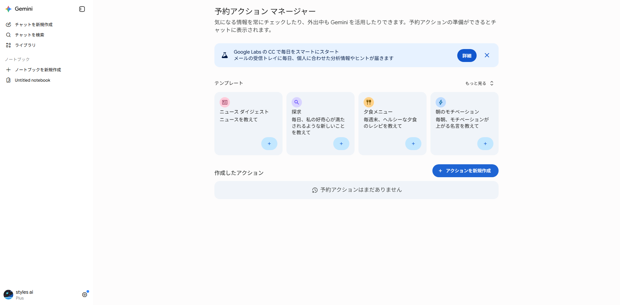Click the テンプレート section label

[x=229, y=83]
